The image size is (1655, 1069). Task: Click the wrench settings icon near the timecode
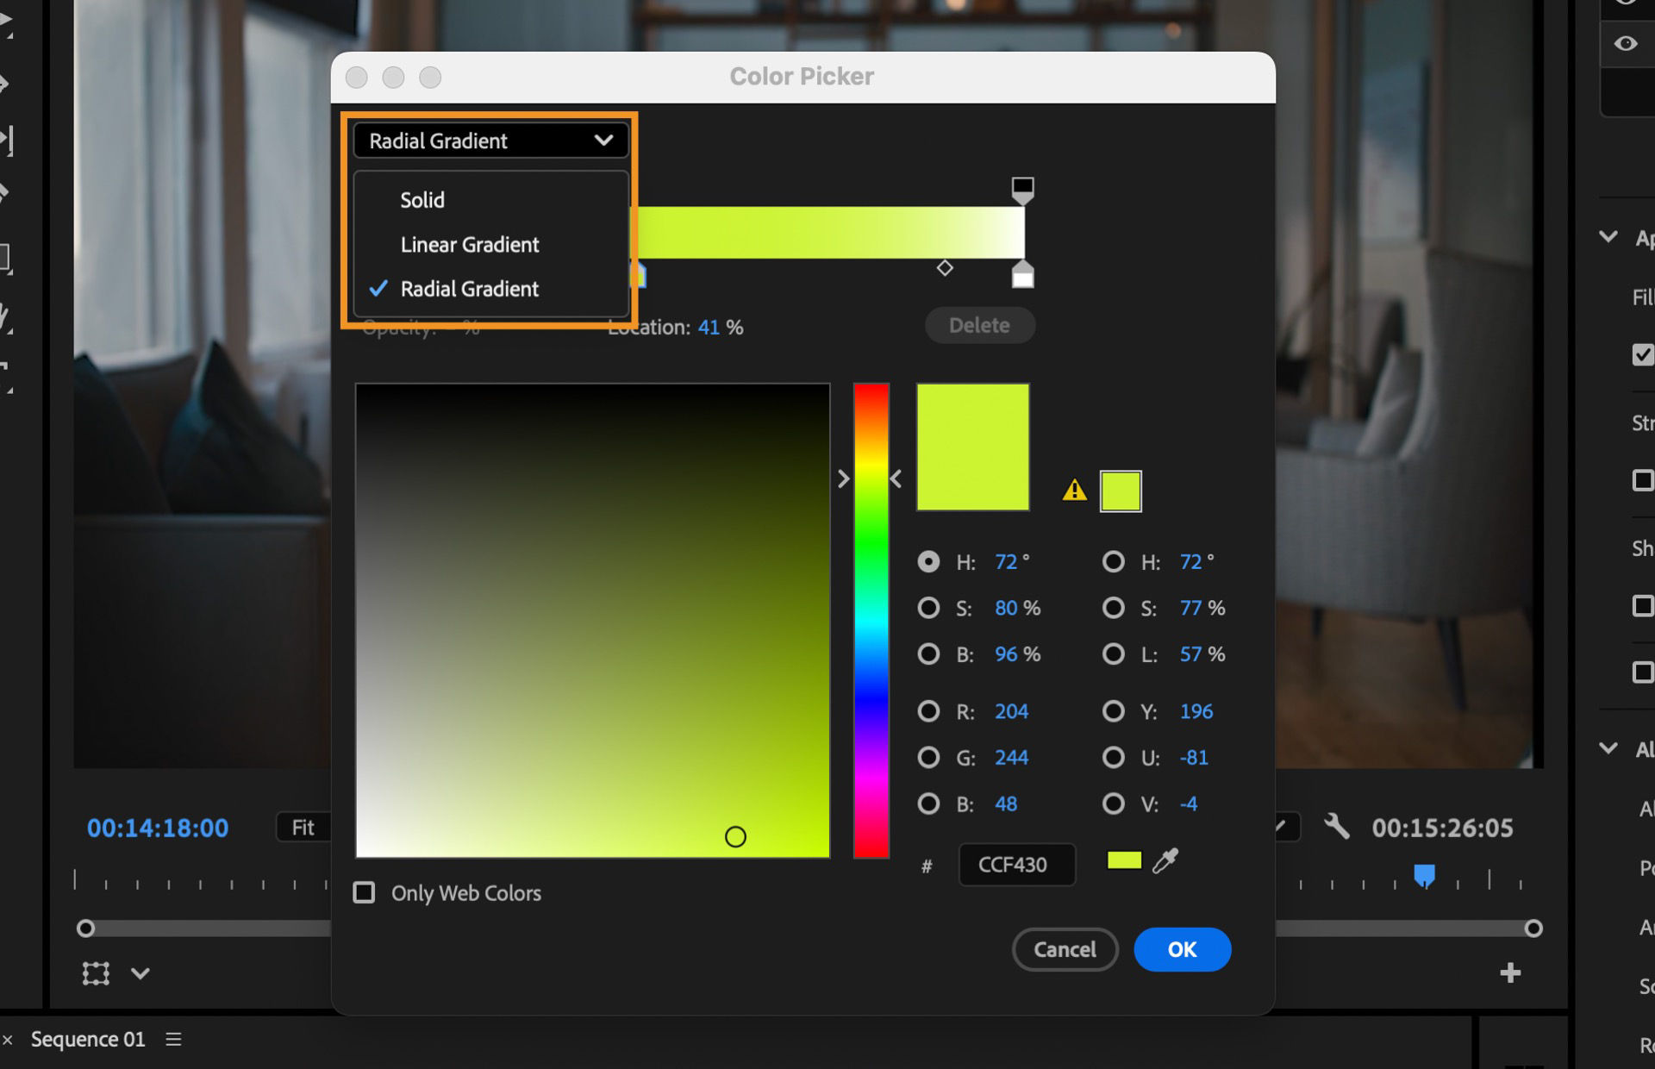(1336, 828)
